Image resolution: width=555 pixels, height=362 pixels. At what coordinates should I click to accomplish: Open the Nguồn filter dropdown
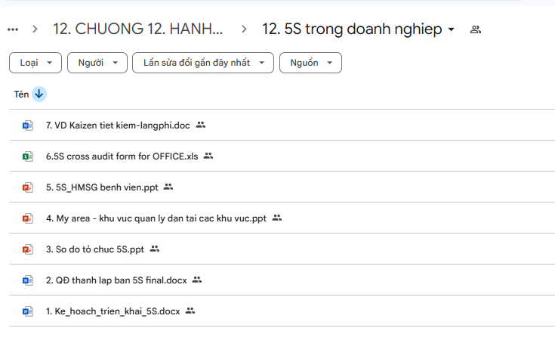(310, 63)
